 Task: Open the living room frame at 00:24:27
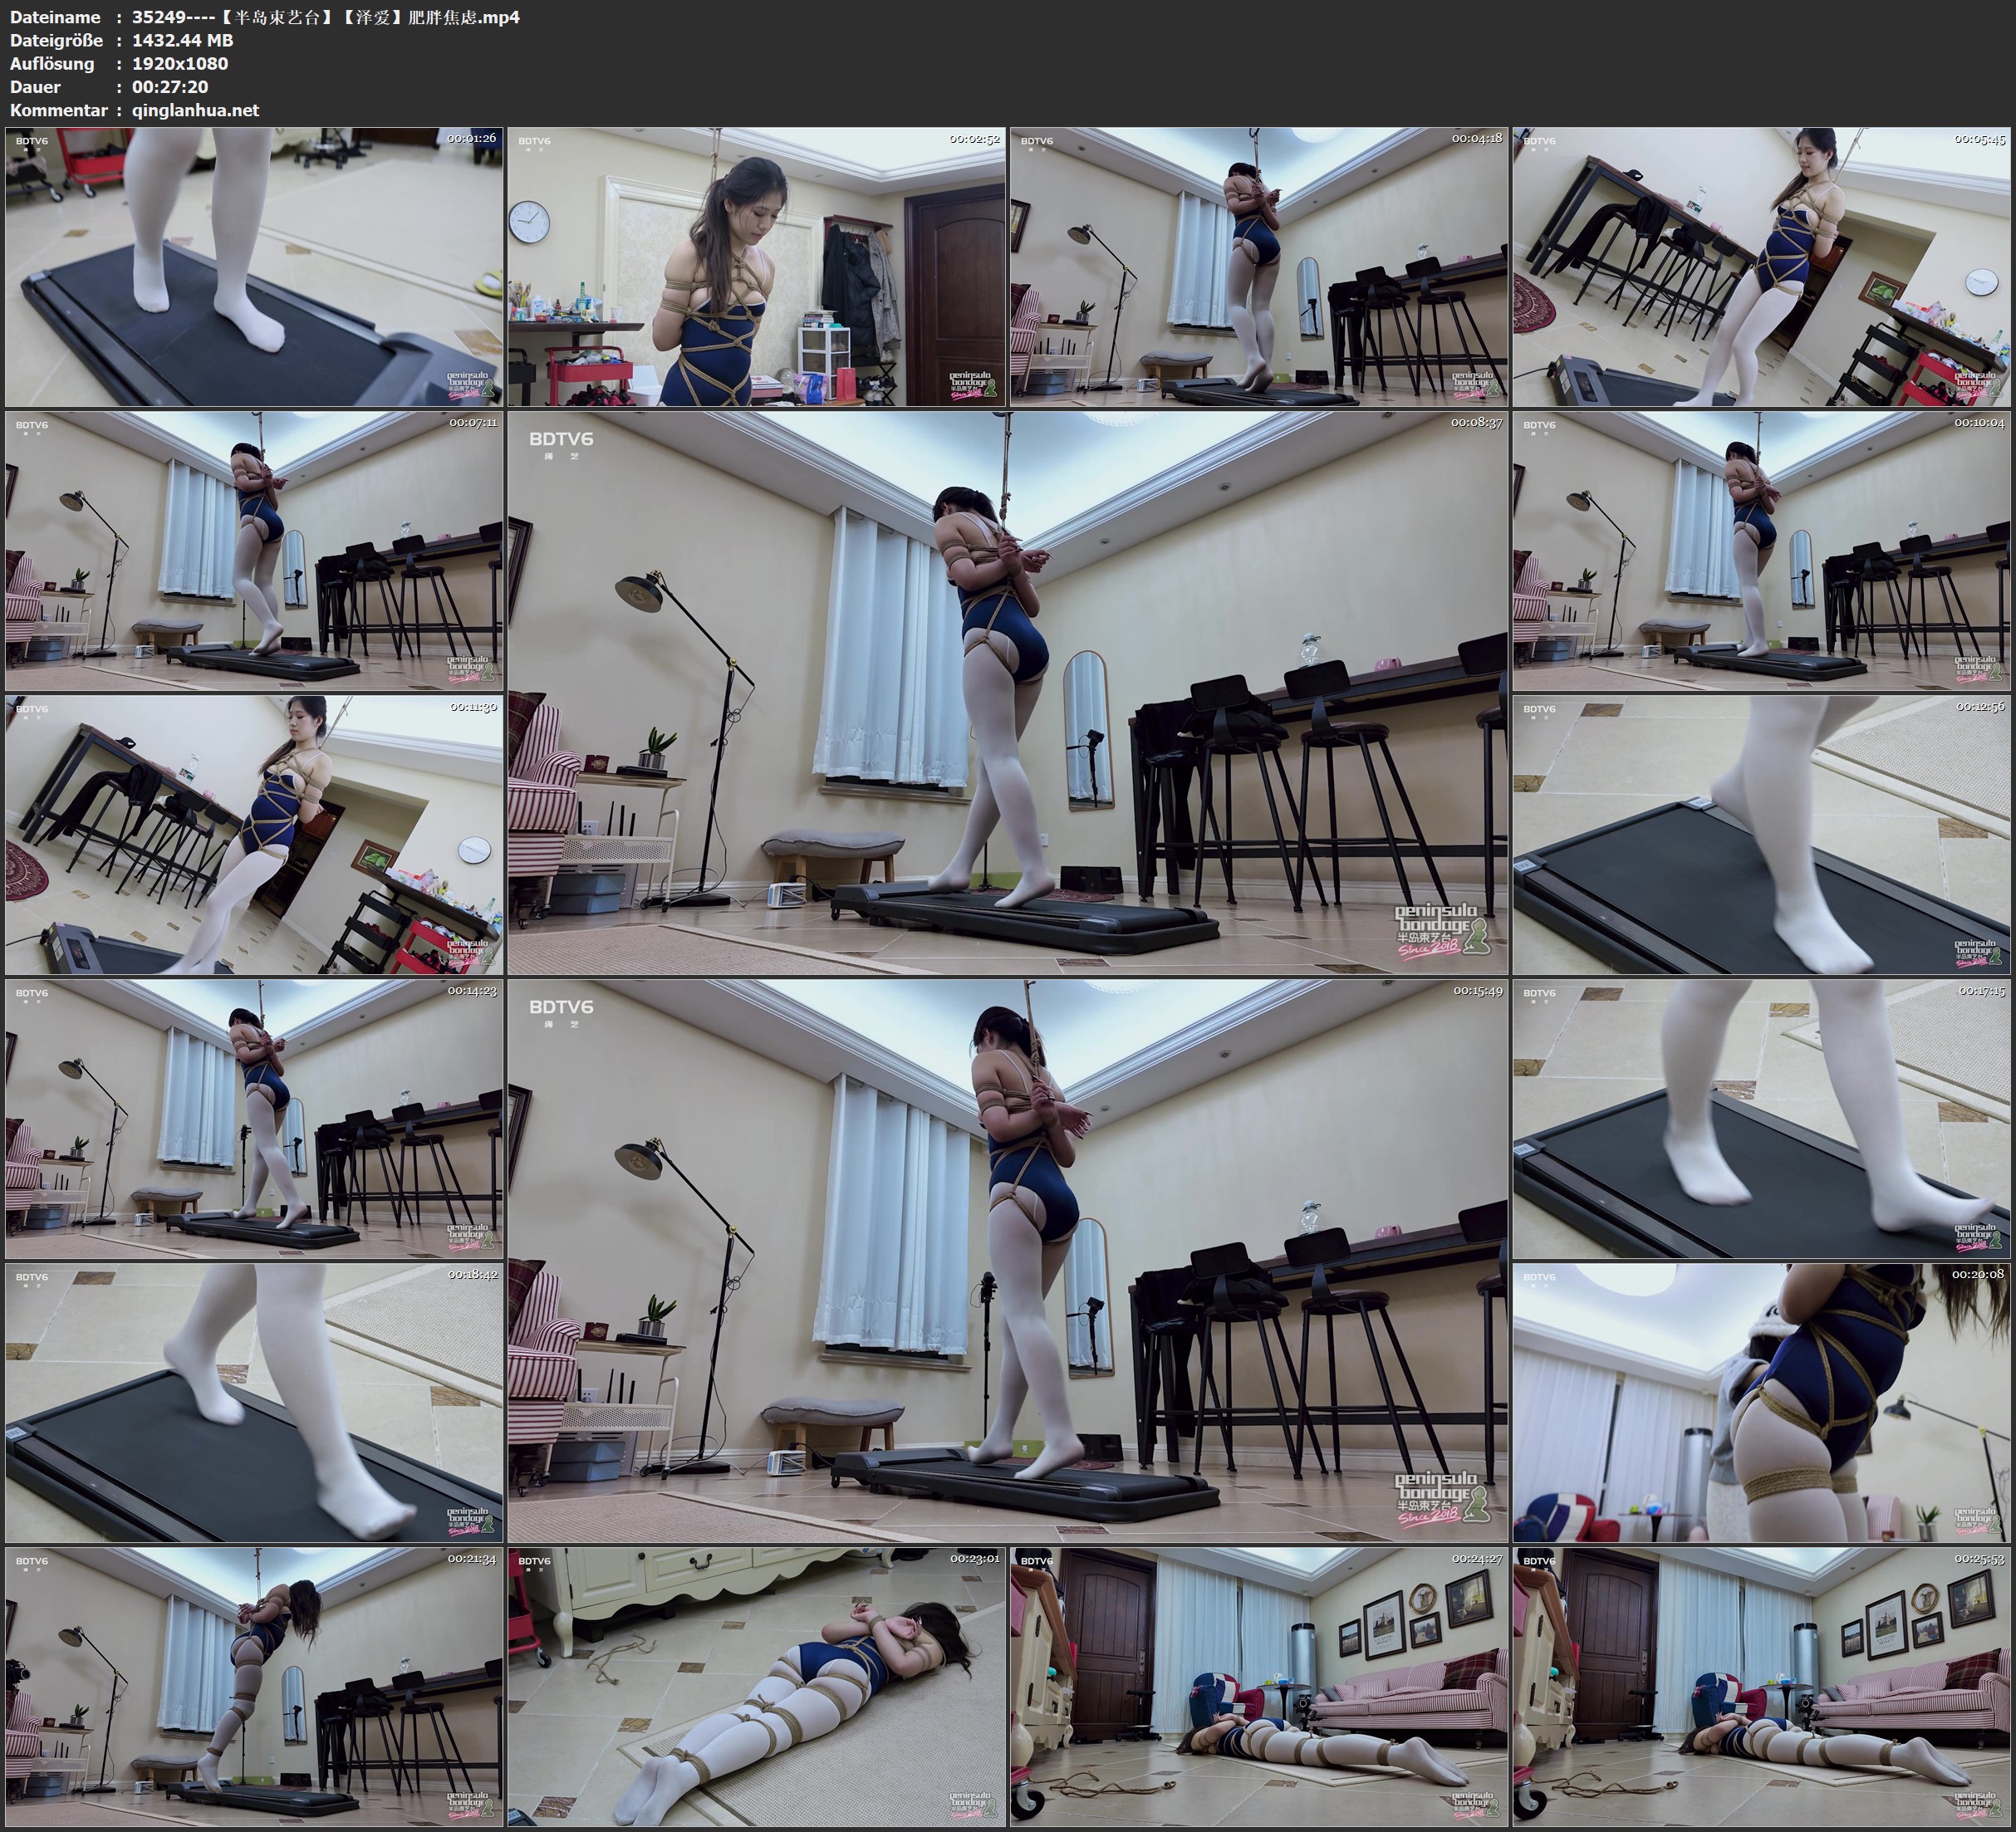[x=1259, y=1687]
